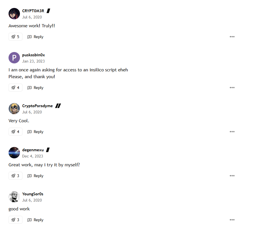The image size is (264, 230).
Task: Reply to the "Awesome work! Truly!!" comment
Action: pyautogui.click(x=36, y=37)
